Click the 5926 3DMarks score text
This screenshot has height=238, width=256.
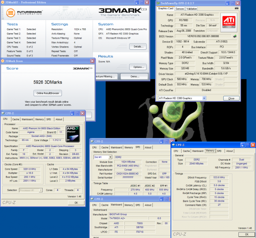pos(48,82)
